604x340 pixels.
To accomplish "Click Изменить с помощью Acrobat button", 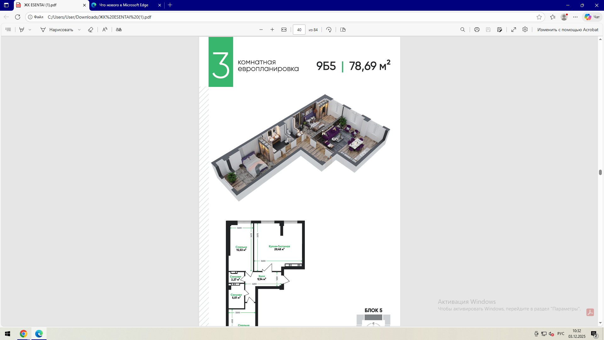I will click(568, 30).
